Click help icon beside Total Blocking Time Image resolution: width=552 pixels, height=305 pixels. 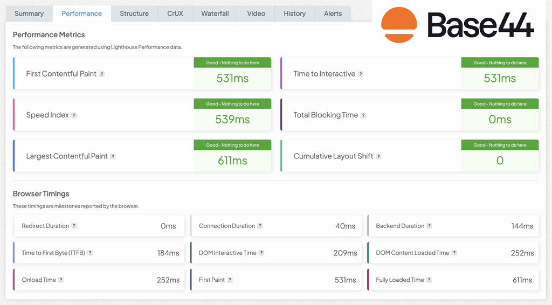[x=363, y=115]
